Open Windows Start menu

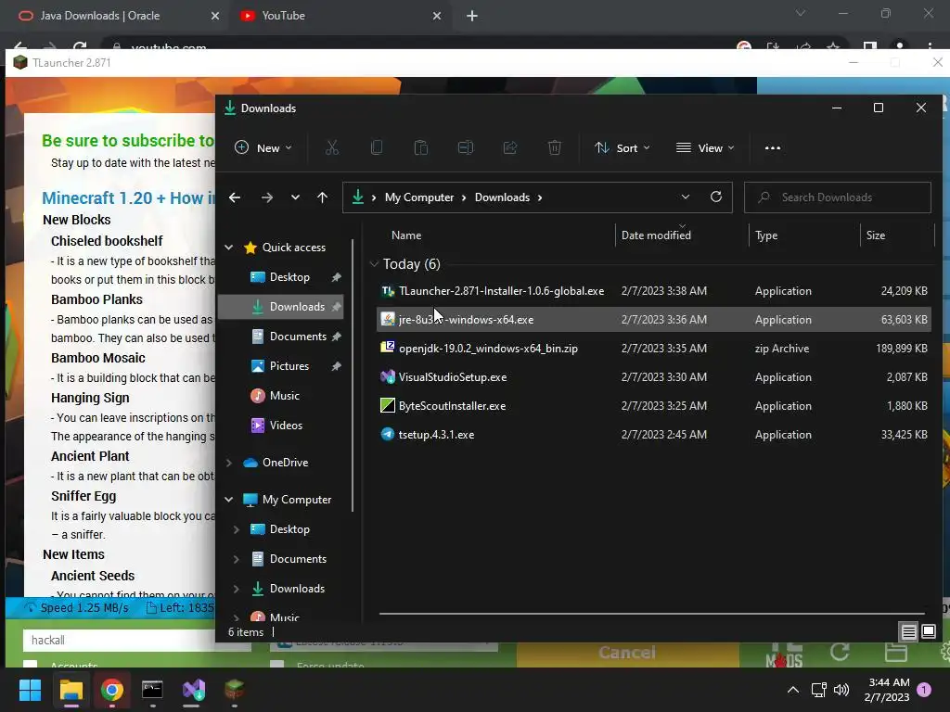(30, 690)
